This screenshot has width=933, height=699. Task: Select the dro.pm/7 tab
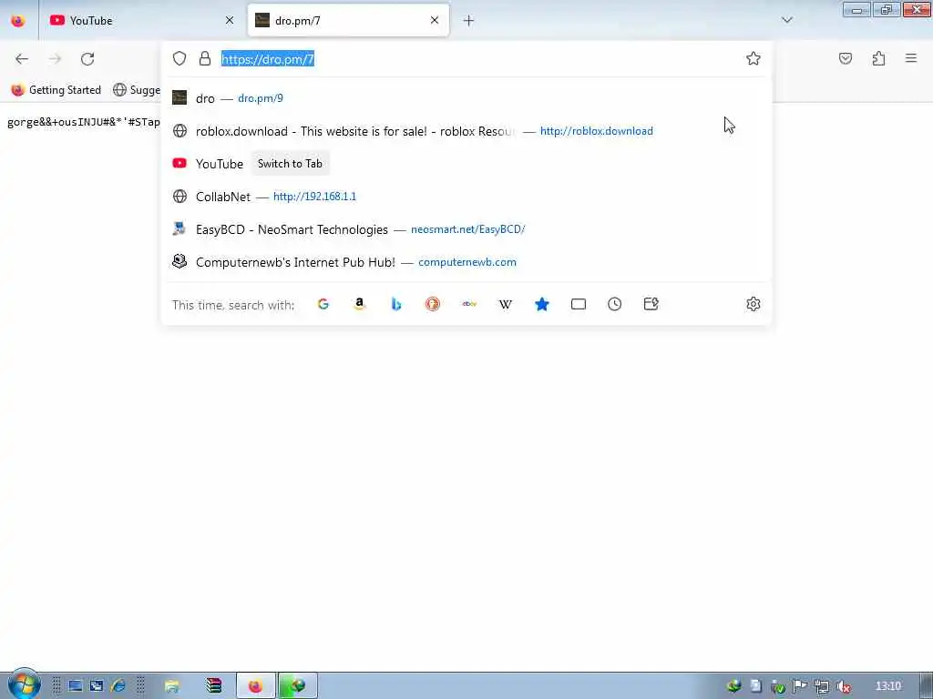click(348, 21)
